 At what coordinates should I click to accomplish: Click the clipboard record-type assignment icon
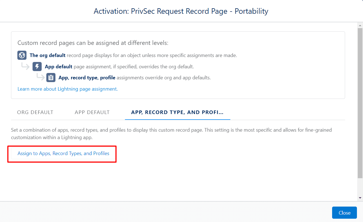pyautogui.click(x=51, y=77)
